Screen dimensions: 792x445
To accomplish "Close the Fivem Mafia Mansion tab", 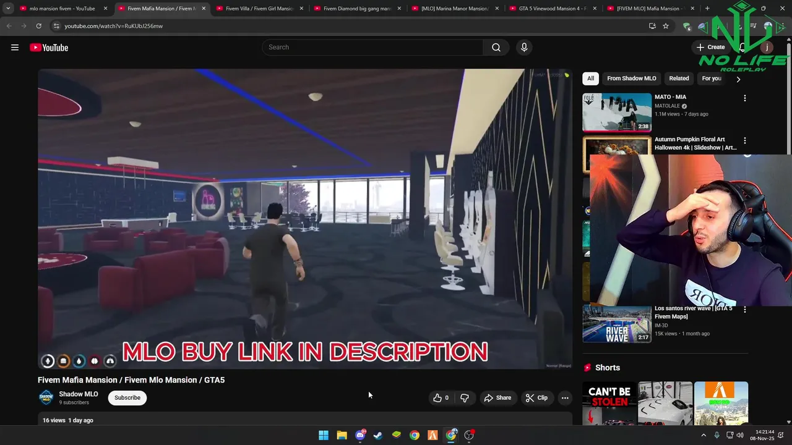I will (x=204, y=9).
